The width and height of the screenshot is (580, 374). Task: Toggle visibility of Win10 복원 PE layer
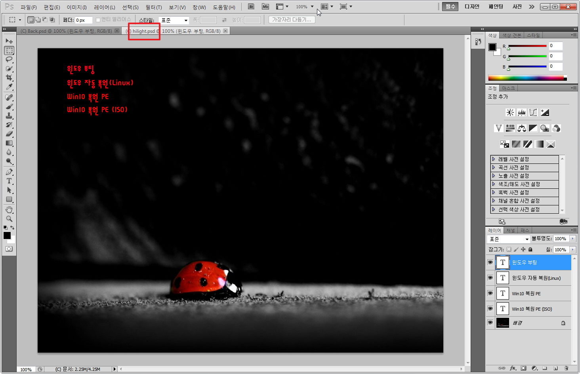tap(490, 293)
